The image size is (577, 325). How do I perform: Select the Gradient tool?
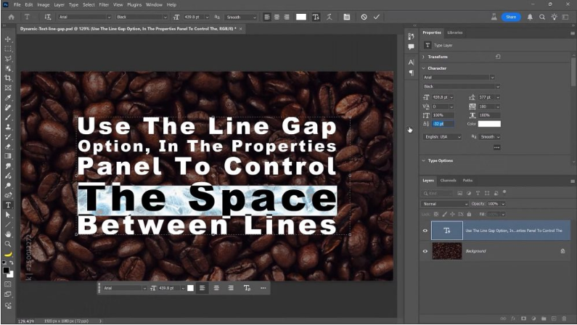tap(8, 156)
